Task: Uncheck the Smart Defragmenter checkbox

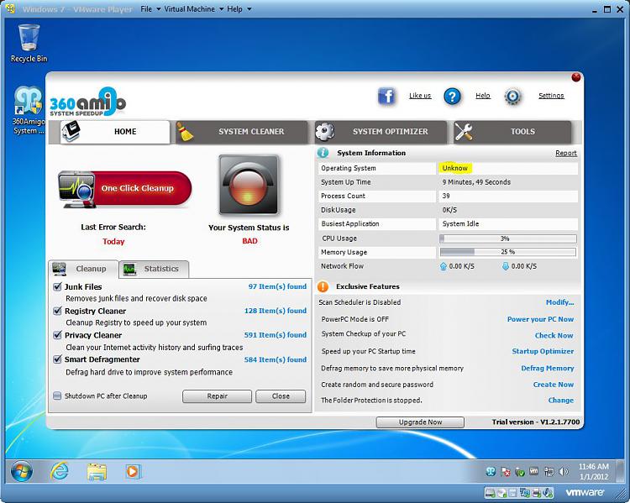Action: (57, 359)
